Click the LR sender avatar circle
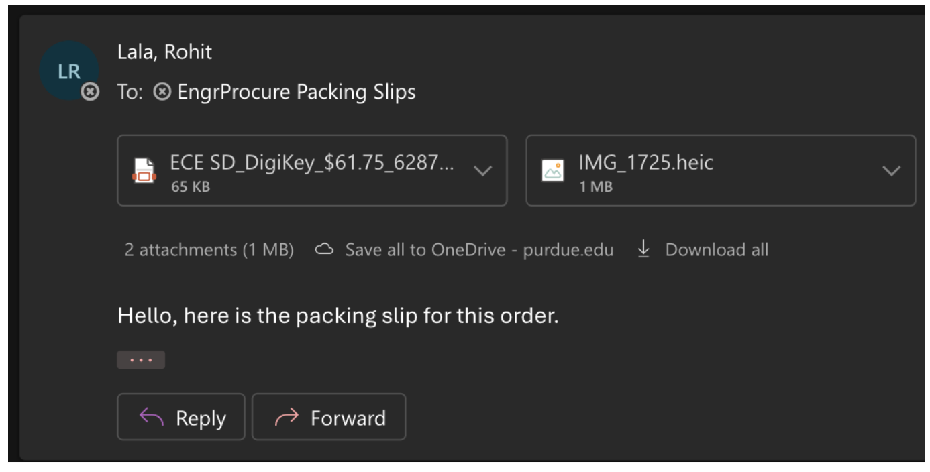Viewport: 930px width, 472px height. pos(68,70)
